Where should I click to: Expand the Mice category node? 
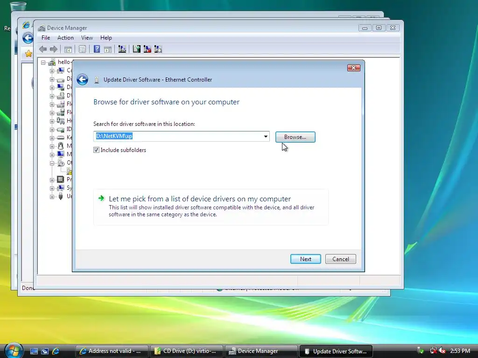pyautogui.click(x=52, y=146)
